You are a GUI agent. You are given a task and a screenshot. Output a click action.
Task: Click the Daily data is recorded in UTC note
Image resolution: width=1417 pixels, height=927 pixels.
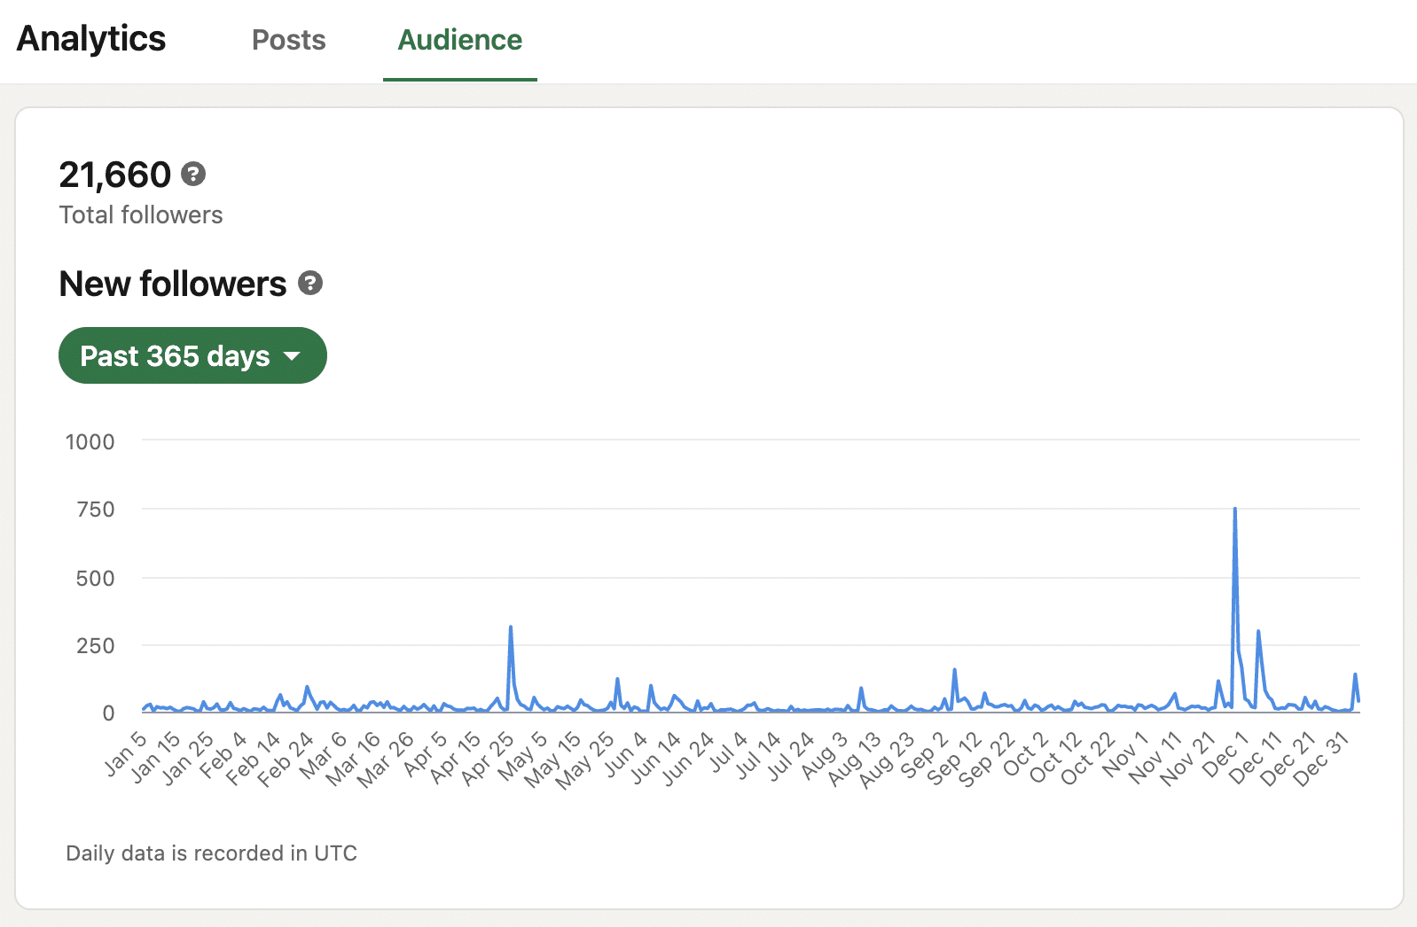point(211,853)
